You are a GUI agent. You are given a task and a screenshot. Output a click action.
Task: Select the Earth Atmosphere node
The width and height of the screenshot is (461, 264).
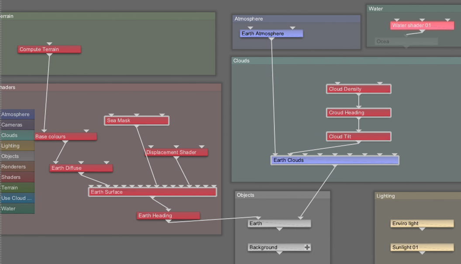point(271,34)
